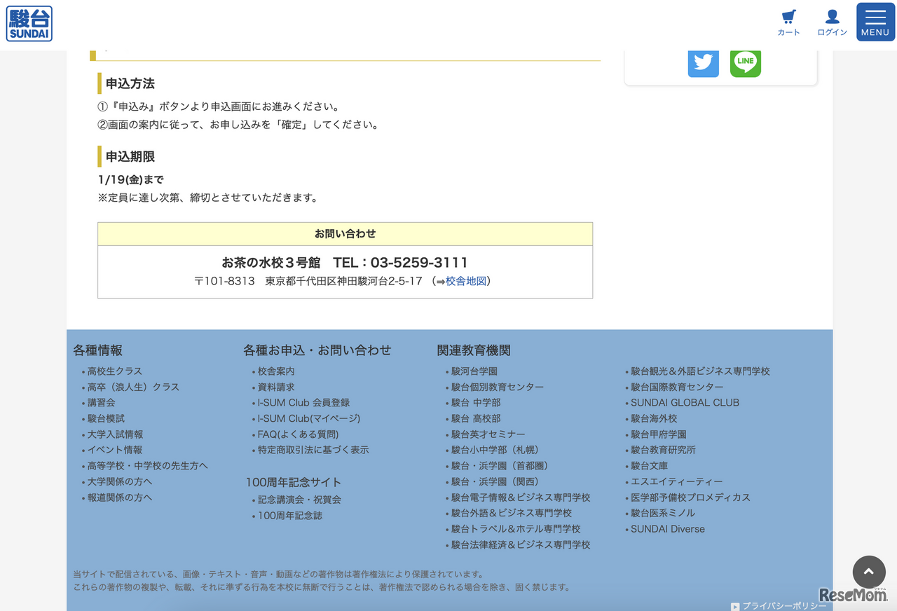Screen dimensions: 897x611
Task: Click the scroll-to-top circular arrow button
Action: pos(869,572)
